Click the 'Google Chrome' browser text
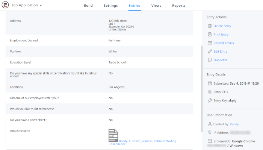 tap(243, 141)
